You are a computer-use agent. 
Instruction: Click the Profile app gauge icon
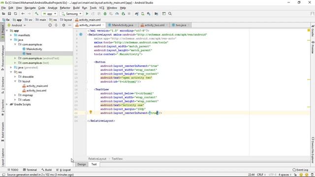coord(117,14)
